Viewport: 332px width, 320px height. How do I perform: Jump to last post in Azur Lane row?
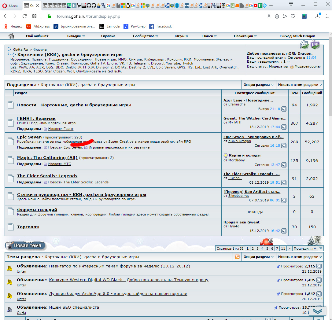click(284, 109)
